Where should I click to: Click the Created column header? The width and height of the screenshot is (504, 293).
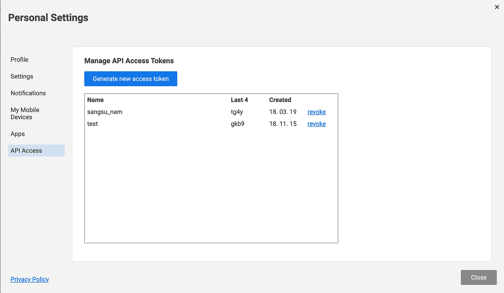pyautogui.click(x=280, y=100)
